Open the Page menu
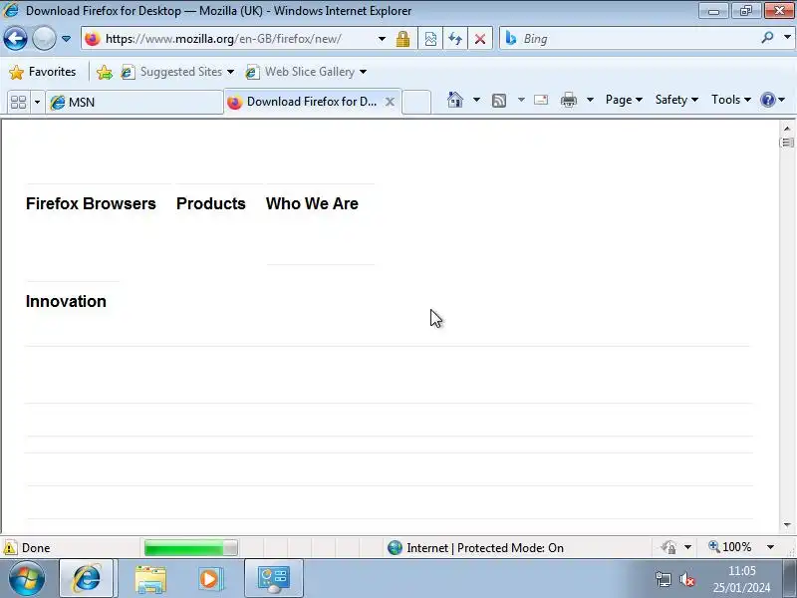797x598 pixels. click(x=624, y=100)
